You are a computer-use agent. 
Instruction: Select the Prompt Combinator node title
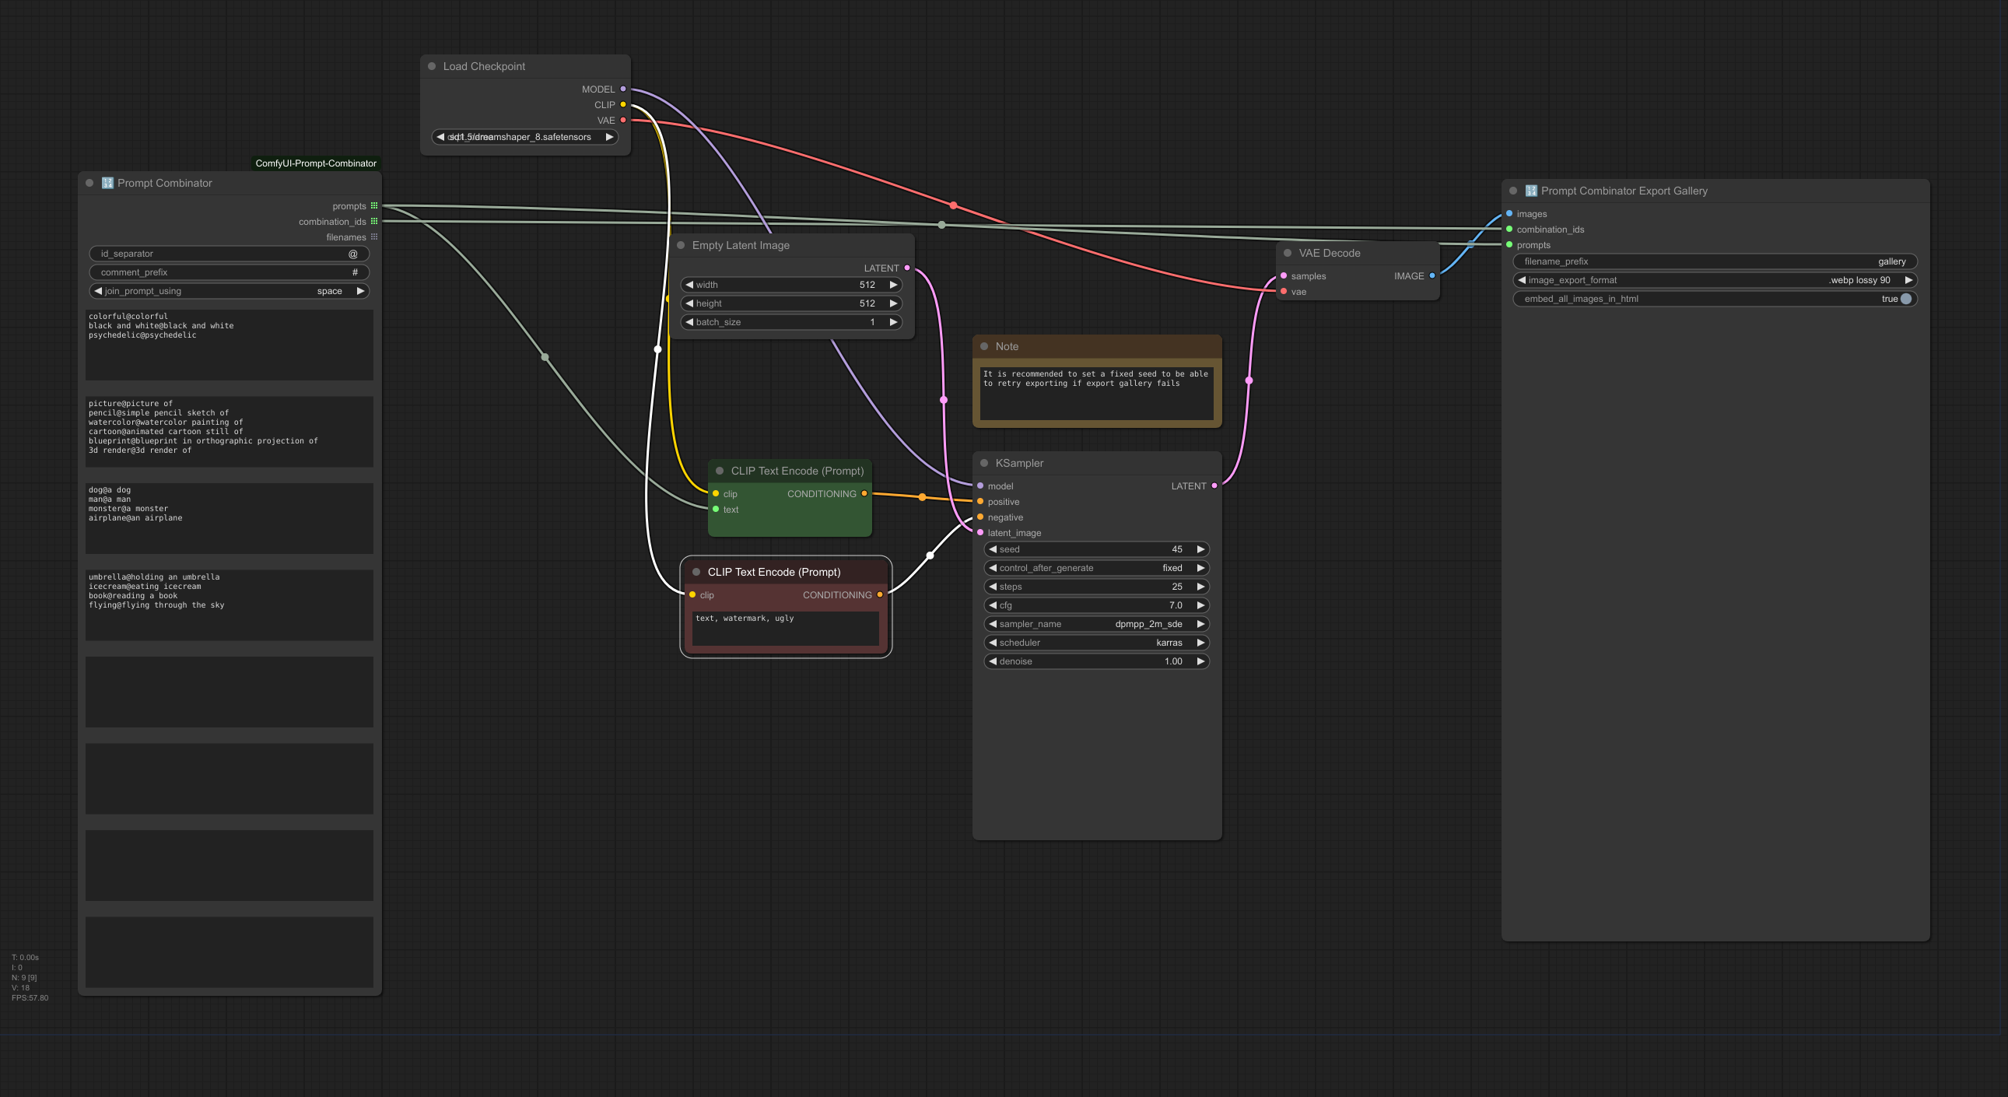(x=164, y=184)
